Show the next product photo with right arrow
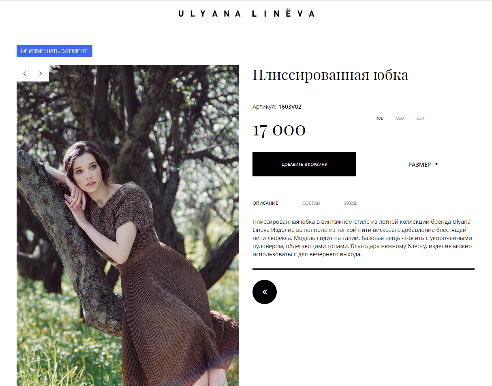This screenshot has width=492, height=386. (41, 73)
